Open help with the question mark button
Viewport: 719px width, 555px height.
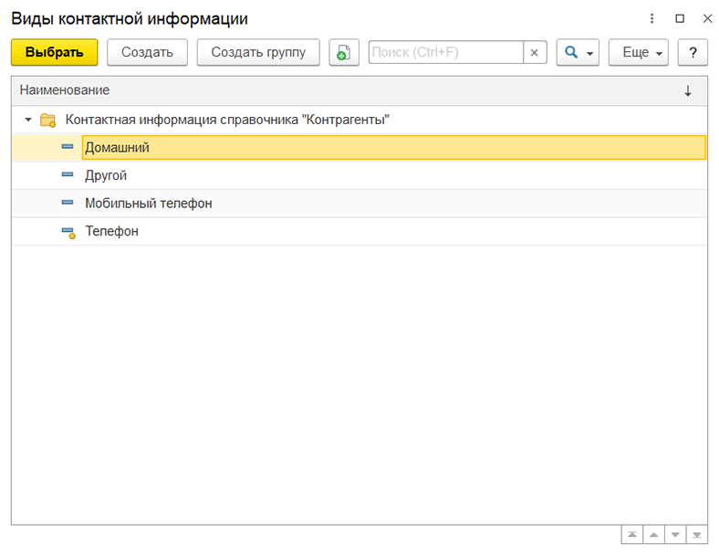[x=693, y=52]
